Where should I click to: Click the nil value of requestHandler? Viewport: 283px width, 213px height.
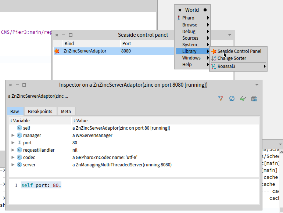click(x=75, y=150)
